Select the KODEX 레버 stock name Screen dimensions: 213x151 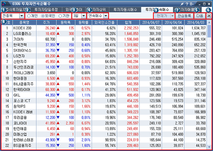[23, 112]
